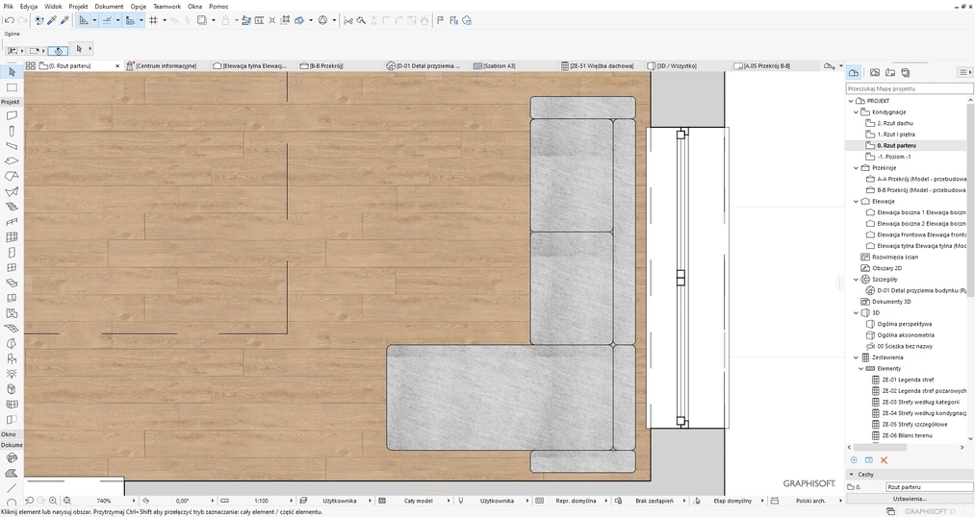Open the 1. Rzut I piętra story

895,135
